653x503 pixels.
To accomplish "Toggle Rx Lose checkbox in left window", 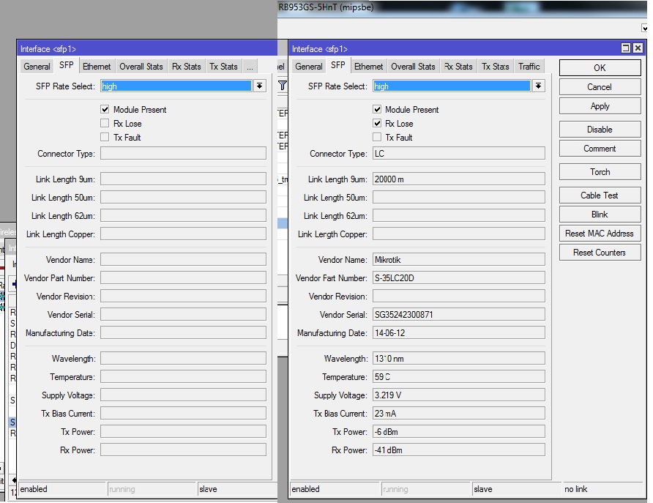I will tap(105, 123).
